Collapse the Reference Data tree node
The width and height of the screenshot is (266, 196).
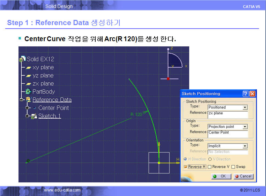point(22,100)
